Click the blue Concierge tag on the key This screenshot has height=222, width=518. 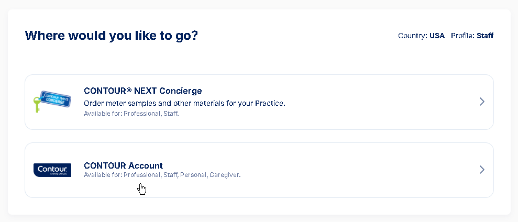56,99
